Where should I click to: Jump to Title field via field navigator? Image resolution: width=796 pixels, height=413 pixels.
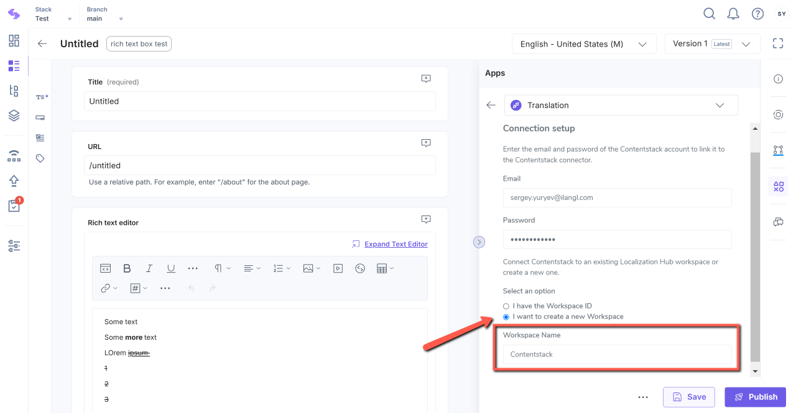pyautogui.click(x=42, y=97)
